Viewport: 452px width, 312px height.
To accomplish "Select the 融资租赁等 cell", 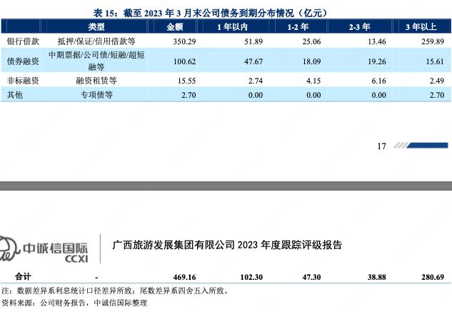I will click(96, 81).
